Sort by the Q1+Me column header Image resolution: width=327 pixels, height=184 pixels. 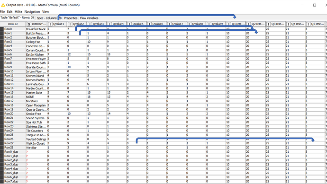(236, 24)
